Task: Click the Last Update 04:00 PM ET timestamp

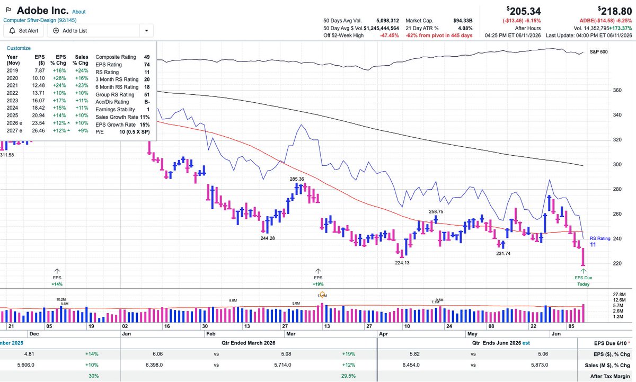Action: [589, 35]
